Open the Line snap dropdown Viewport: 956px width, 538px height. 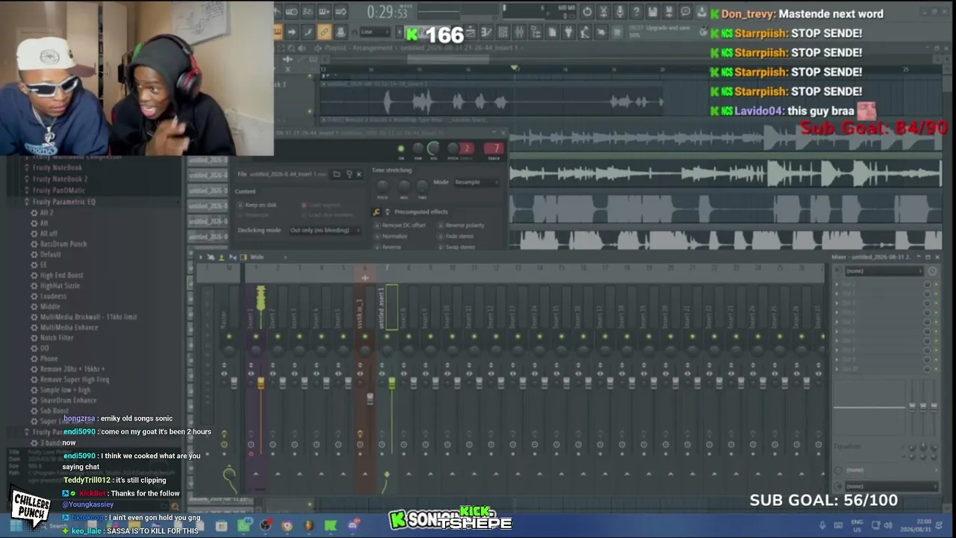pyautogui.click(x=375, y=32)
